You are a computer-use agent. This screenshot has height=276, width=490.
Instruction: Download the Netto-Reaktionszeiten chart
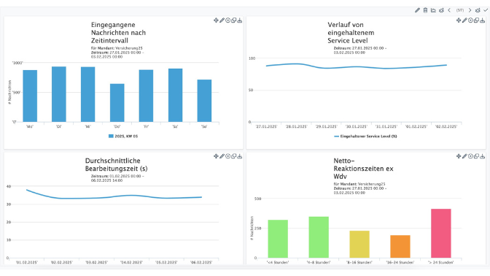(482, 156)
